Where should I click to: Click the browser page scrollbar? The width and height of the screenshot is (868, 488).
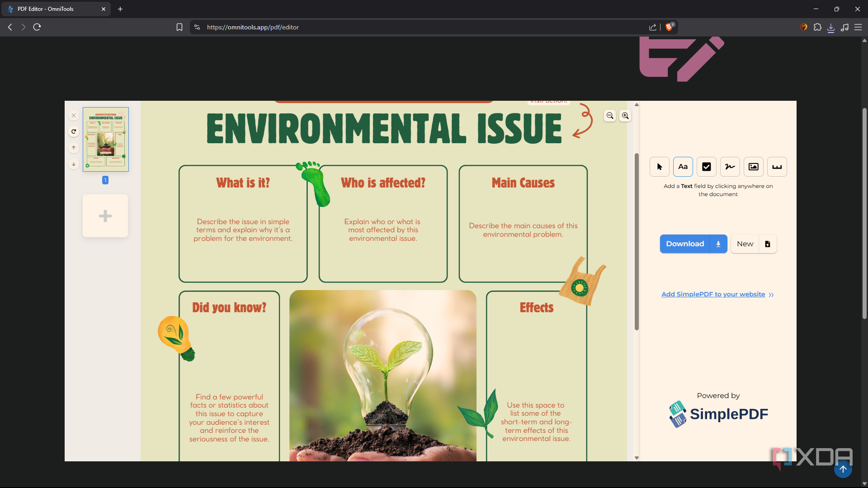click(x=864, y=213)
